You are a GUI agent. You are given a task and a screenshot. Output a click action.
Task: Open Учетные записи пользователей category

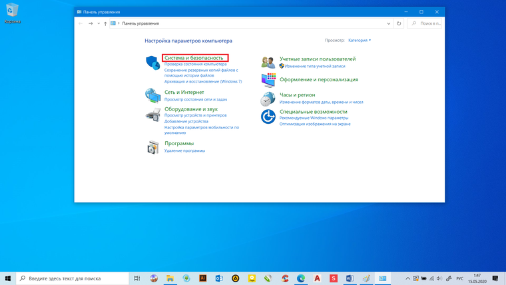tap(318, 59)
